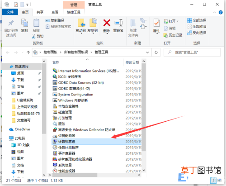Click 控制面板 in the address breadcrumb
Viewport: 226px width, 186px height.
[x=50, y=52]
